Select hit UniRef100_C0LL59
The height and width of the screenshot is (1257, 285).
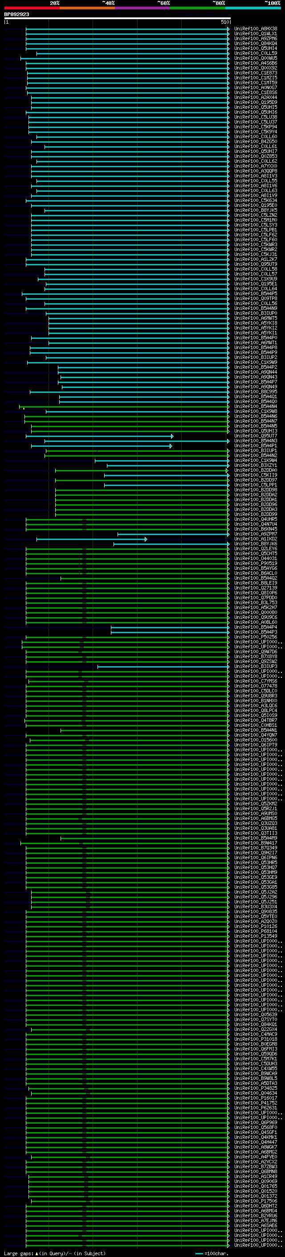coord(256,53)
